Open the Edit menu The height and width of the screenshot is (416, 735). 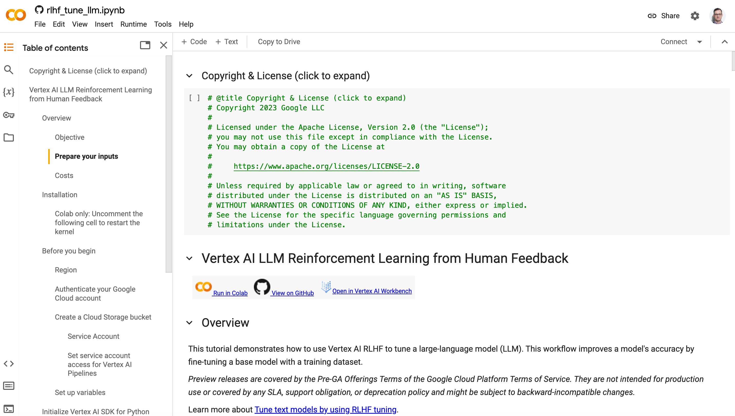pos(58,24)
